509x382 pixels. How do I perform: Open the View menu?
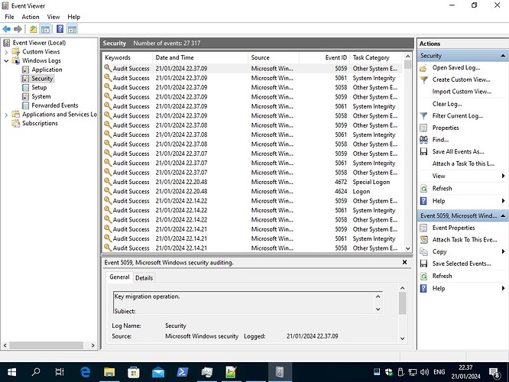click(53, 17)
